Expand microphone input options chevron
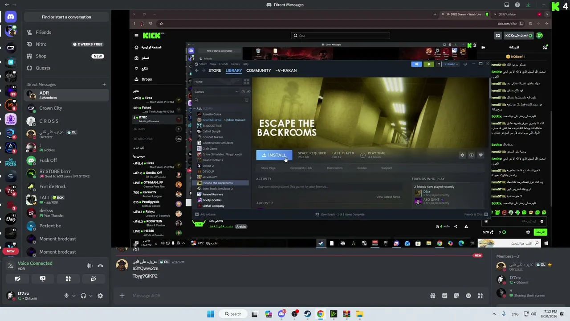 point(74,296)
